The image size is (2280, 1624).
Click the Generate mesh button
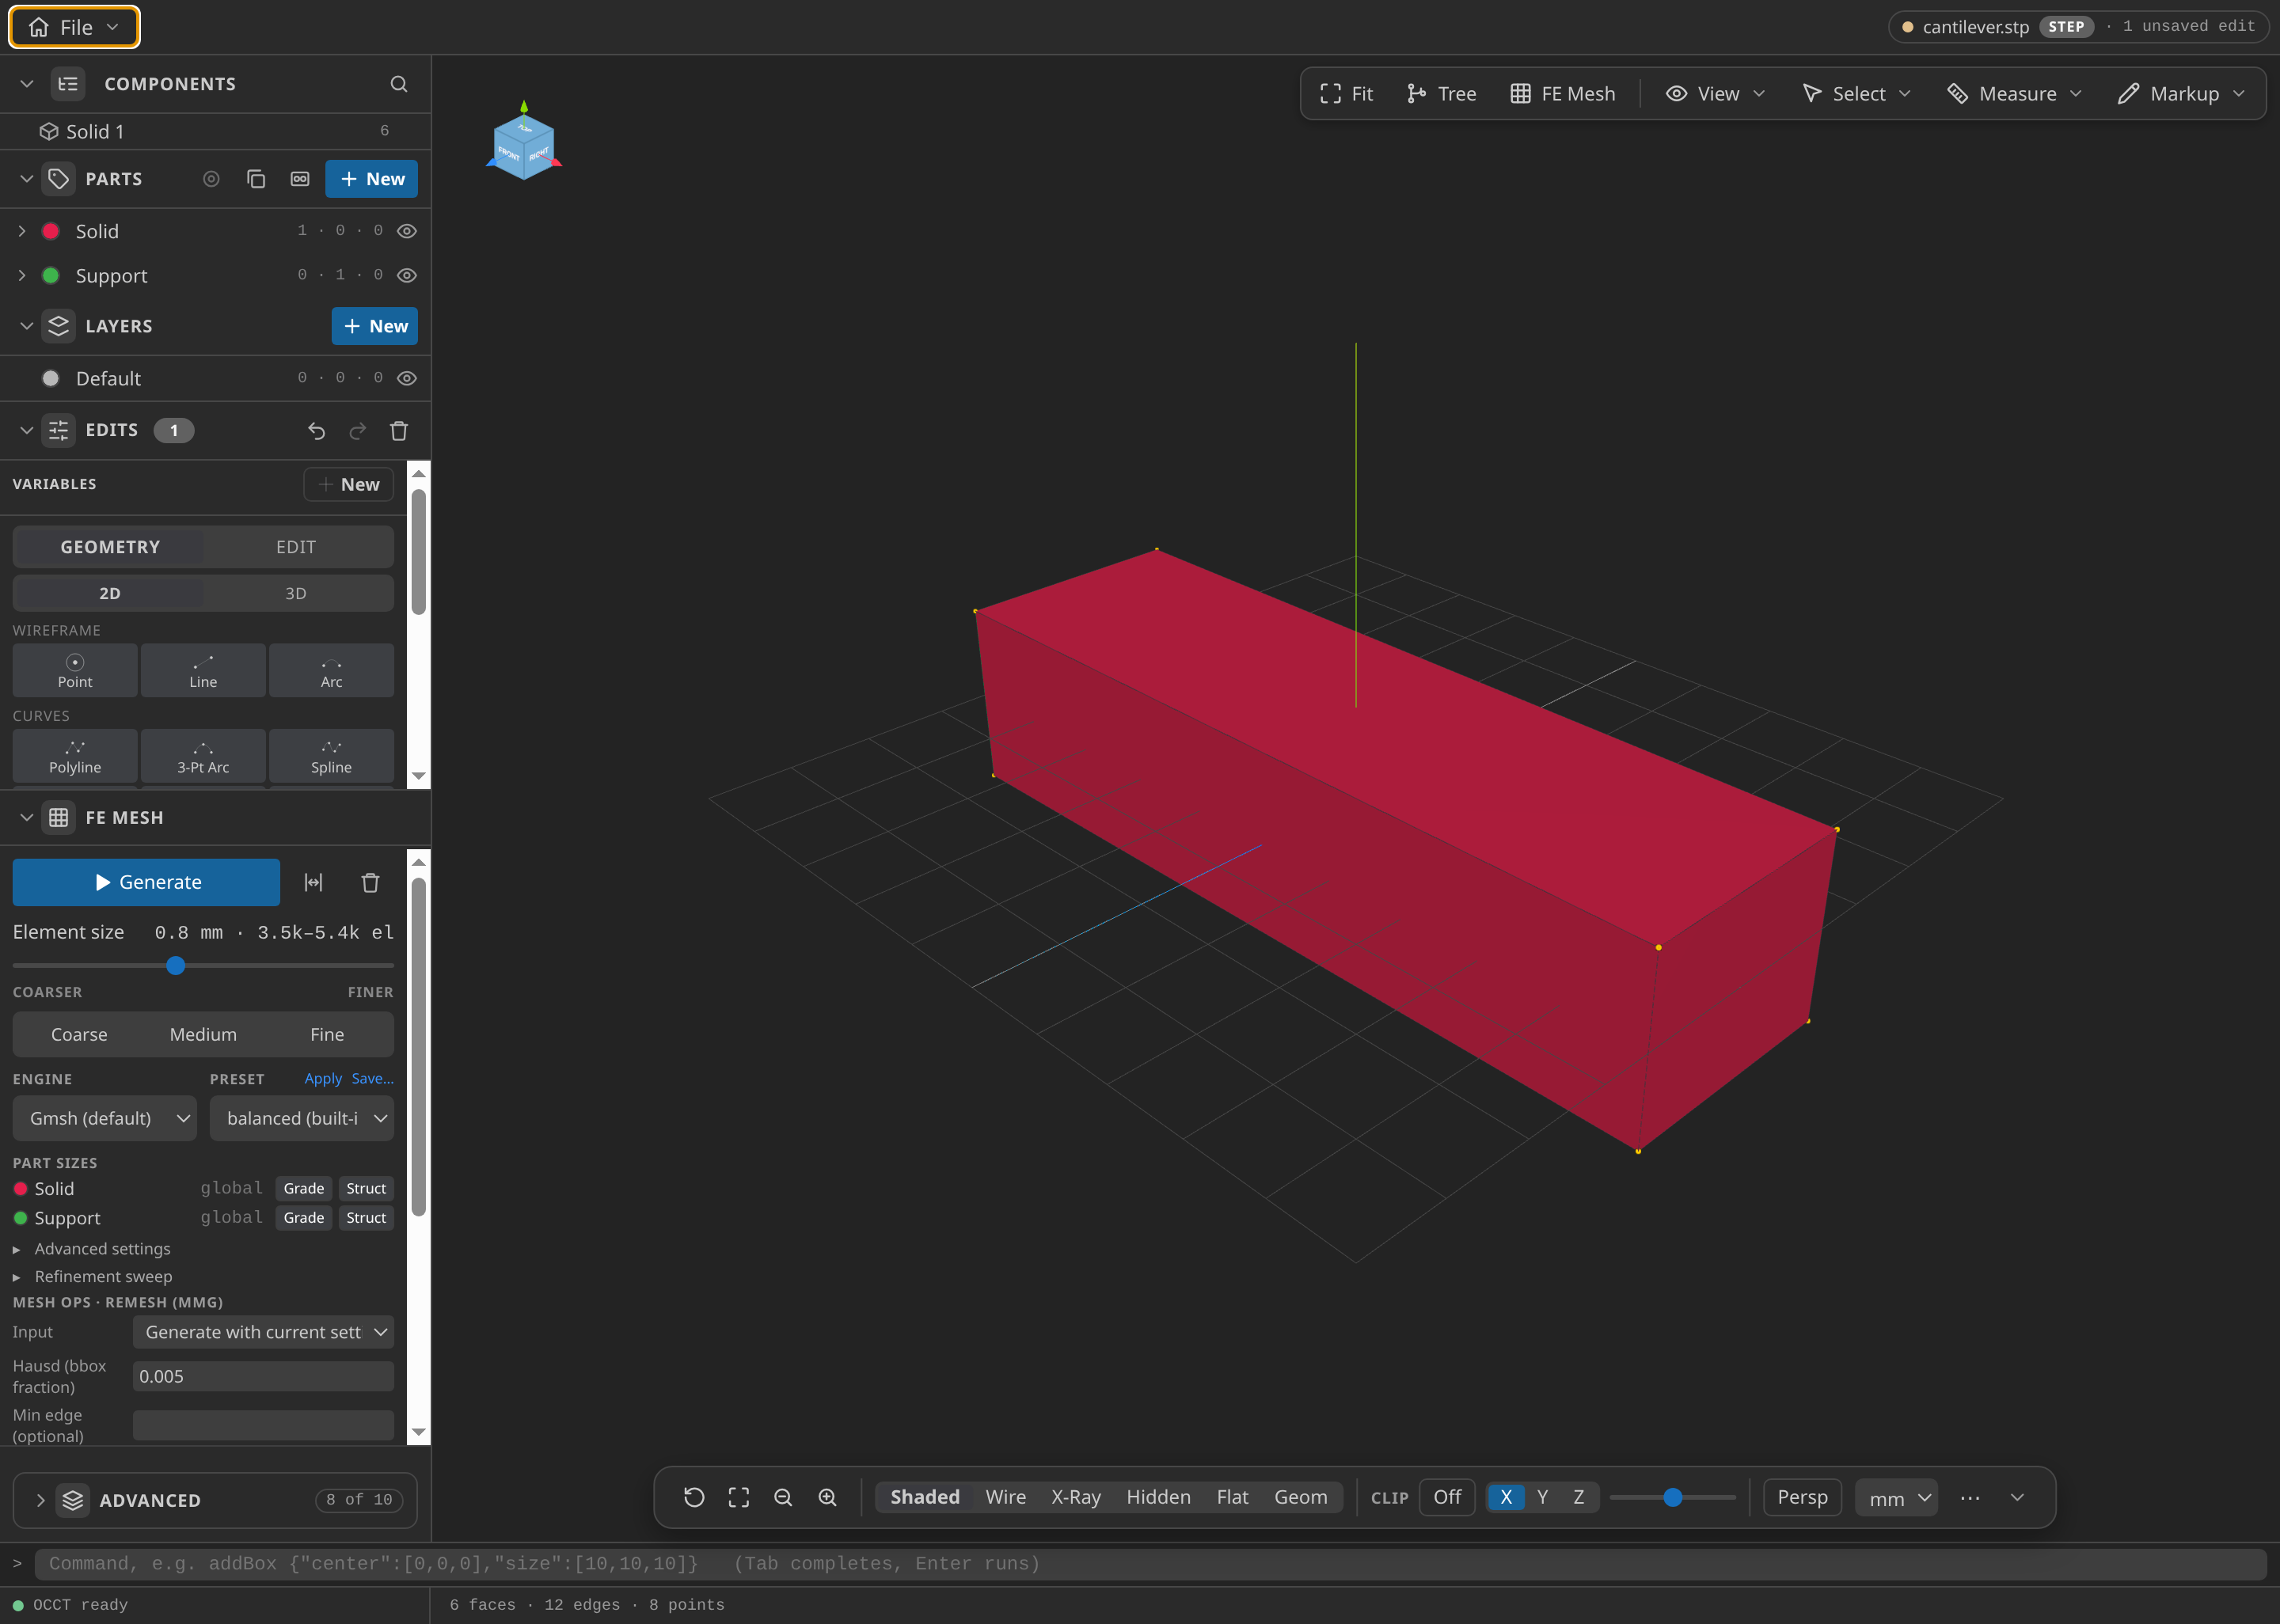(x=146, y=882)
